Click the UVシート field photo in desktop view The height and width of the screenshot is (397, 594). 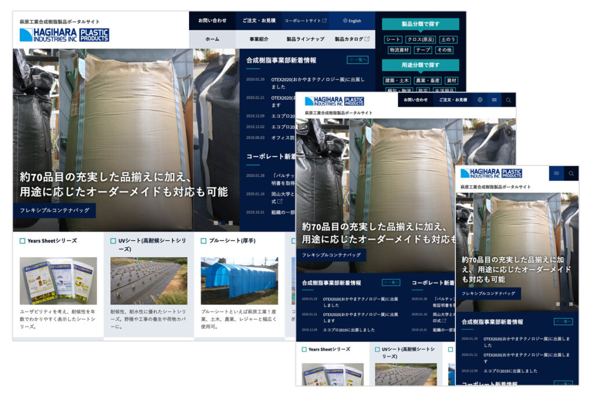pyautogui.click(x=148, y=281)
